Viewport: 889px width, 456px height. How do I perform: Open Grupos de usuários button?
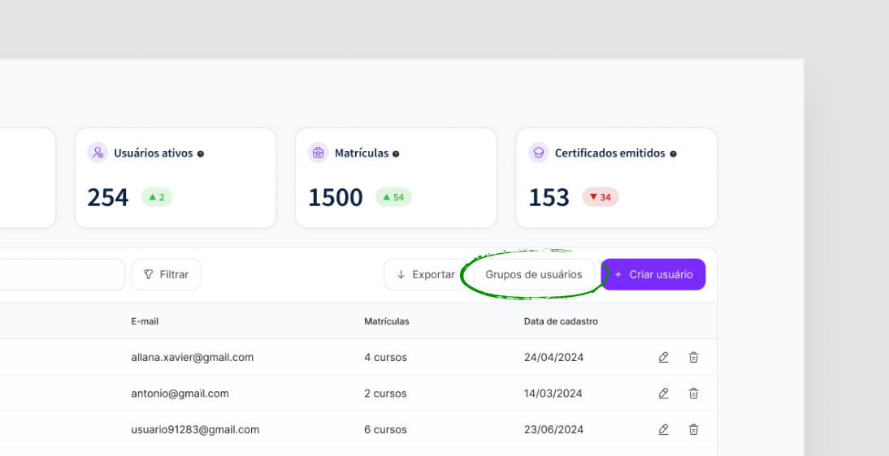click(x=534, y=275)
